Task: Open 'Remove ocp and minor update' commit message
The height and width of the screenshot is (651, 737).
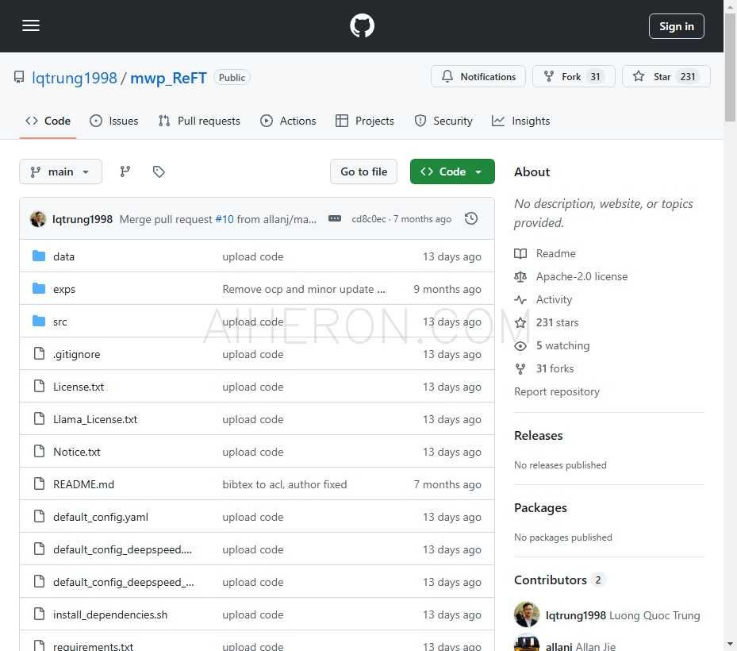Action: tap(304, 289)
